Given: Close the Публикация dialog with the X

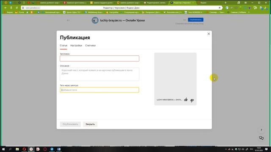Looking at the screenshot, I should tap(209, 34).
